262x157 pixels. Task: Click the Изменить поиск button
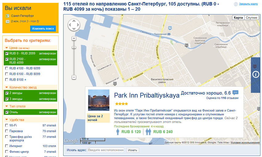coord(43,28)
